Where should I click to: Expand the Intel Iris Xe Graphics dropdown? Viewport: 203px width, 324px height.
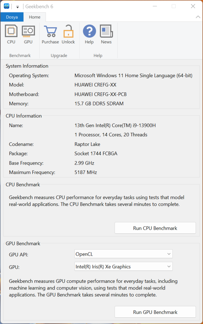click(x=124, y=266)
